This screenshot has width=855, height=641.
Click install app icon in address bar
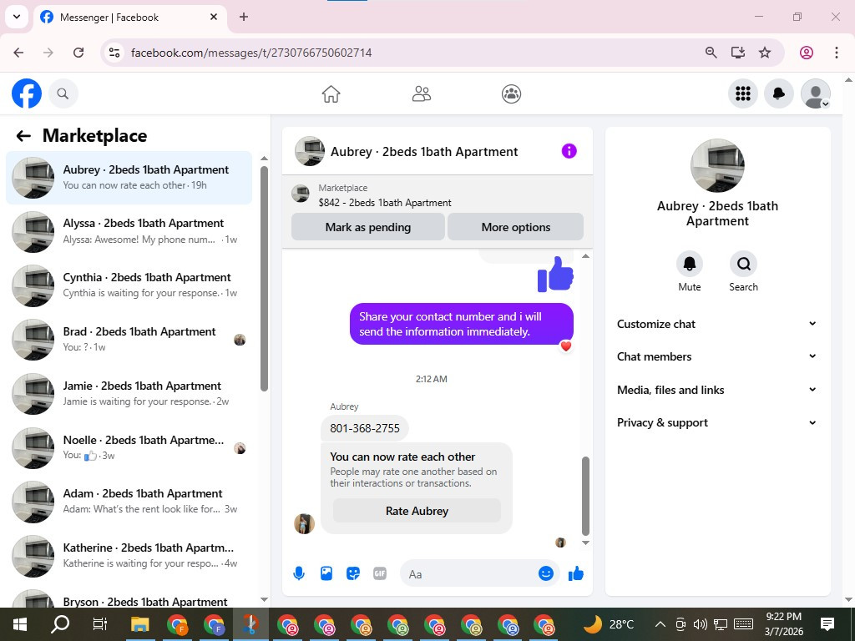[738, 53]
